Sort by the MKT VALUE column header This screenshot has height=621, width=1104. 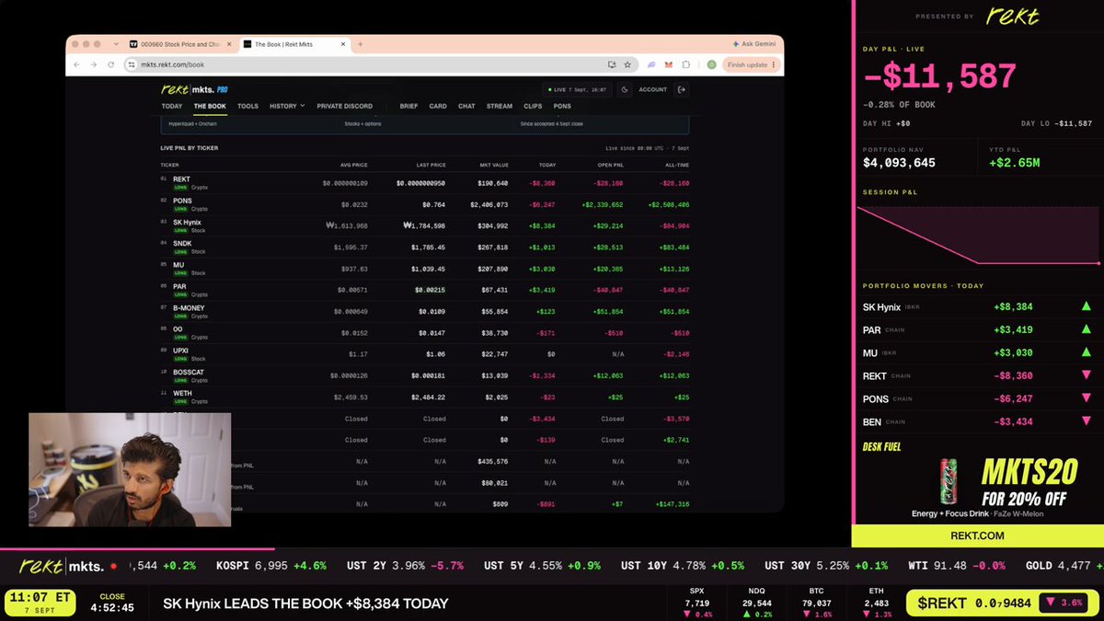pos(494,165)
